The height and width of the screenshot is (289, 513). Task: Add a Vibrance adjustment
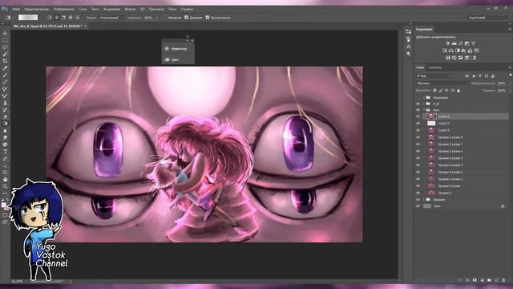tap(473, 43)
